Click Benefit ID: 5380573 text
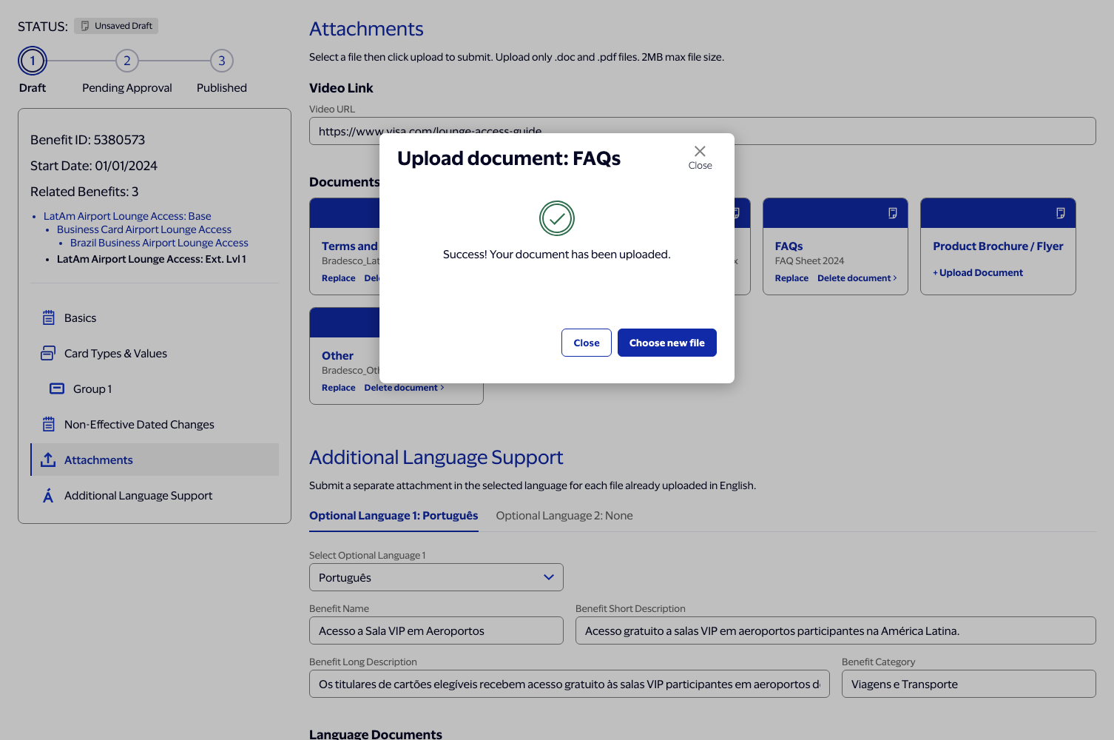 [87, 140]
